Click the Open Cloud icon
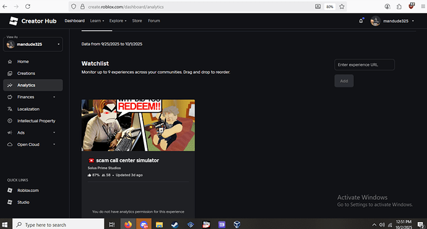The height and width of the screenshot is (229, 427). coord(10,144)
